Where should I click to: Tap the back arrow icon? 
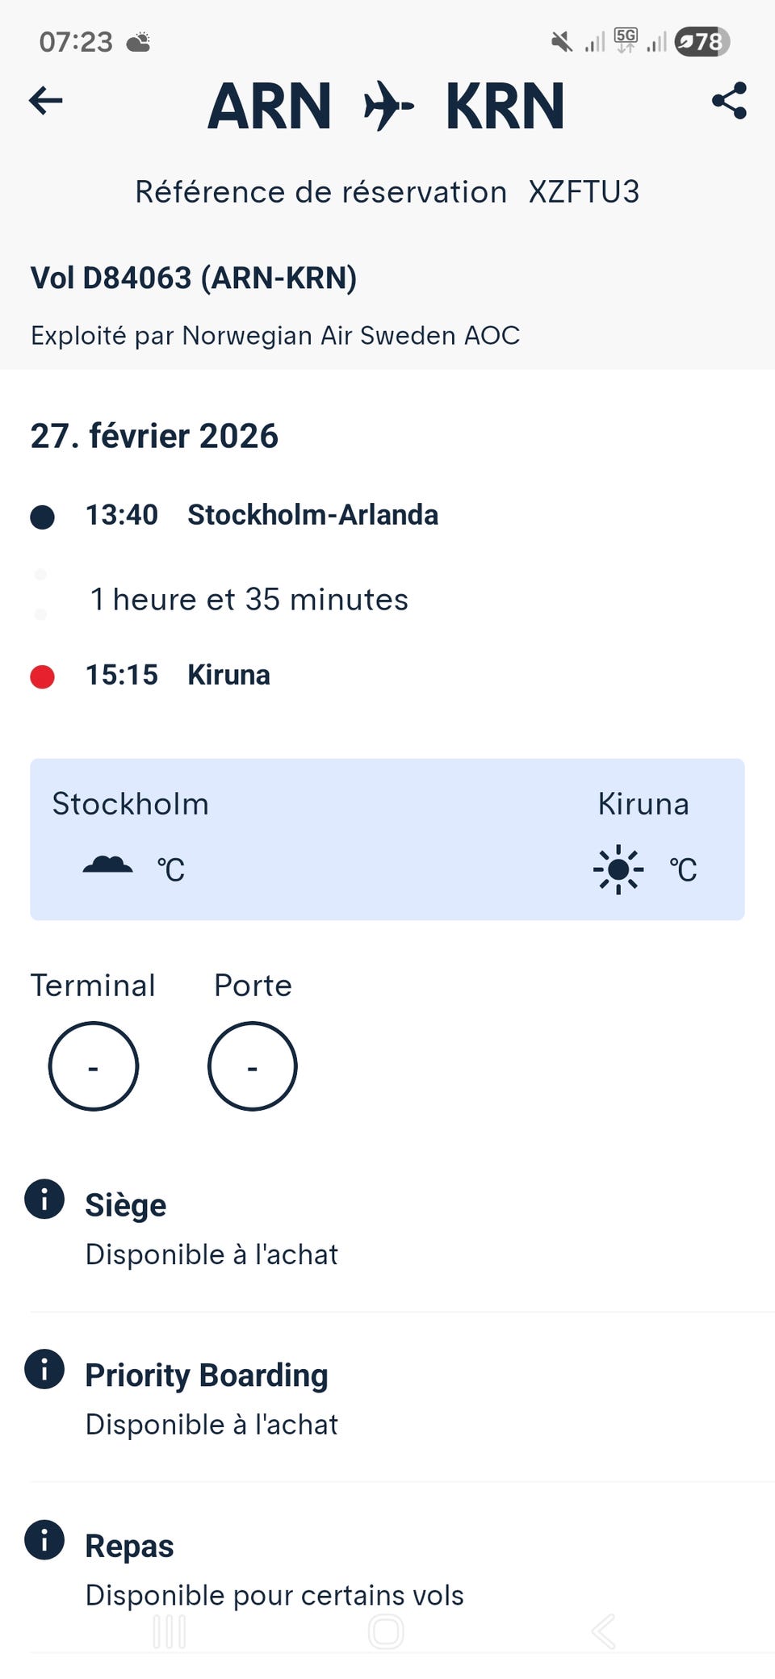pos(46,101)
